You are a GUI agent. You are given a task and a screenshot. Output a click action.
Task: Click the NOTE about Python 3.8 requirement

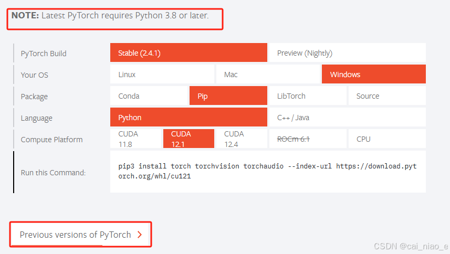(110, 15)
